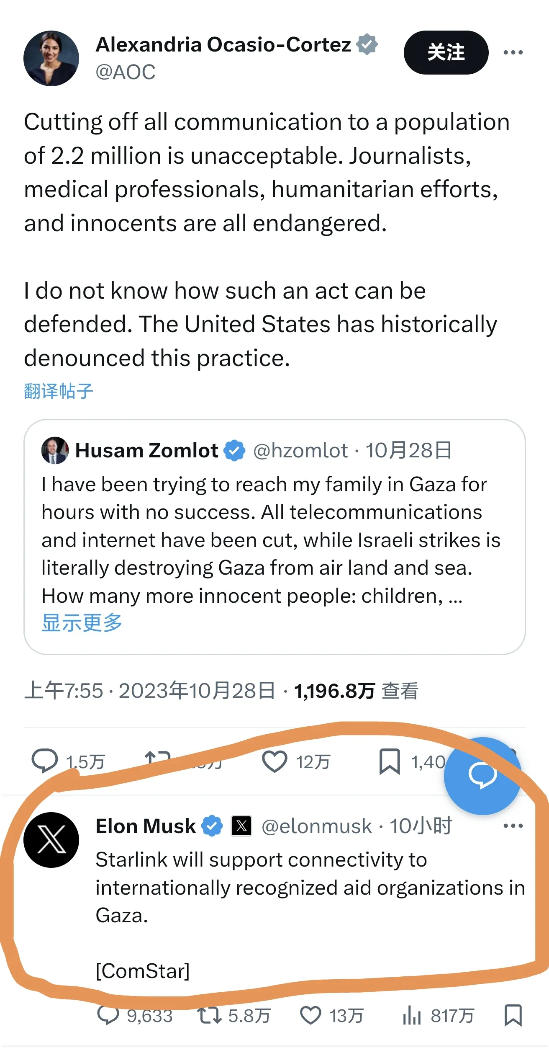Viewport: 549px width, 1058px height.
Task: Open the more options menu on AOC's tweet
Action: [512, 52]
